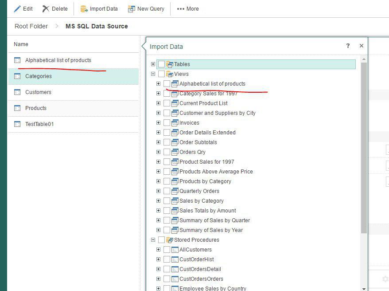Click the Edit pencil icon
Screen dimensions: 389x291
(x=17, y=9)
